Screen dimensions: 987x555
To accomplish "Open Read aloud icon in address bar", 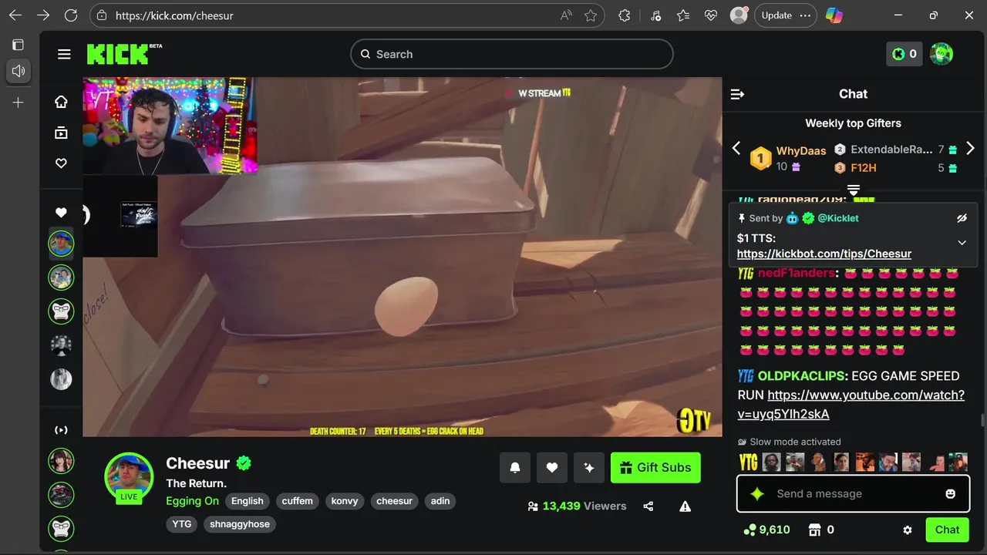I will (566, 15).
